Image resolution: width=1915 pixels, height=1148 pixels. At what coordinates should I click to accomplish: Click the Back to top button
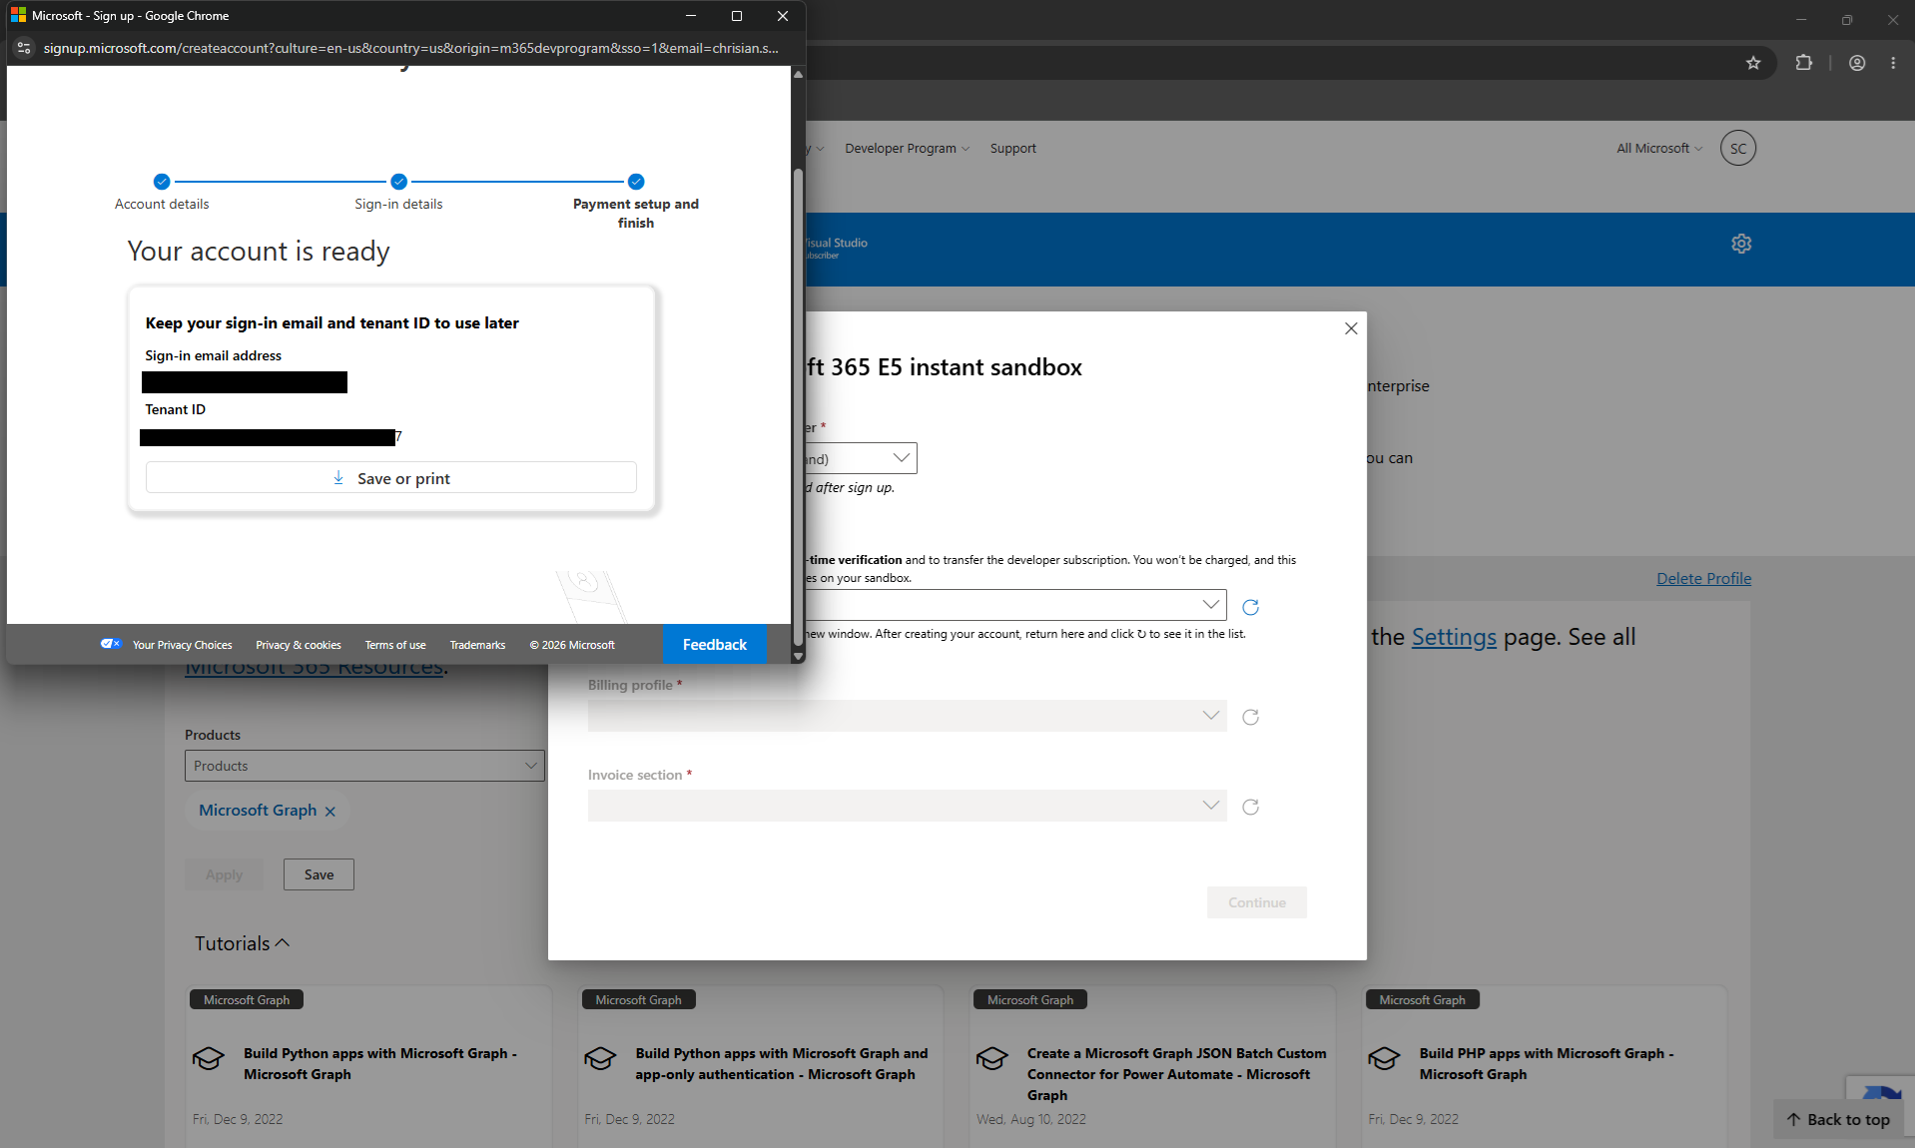1838,1120
